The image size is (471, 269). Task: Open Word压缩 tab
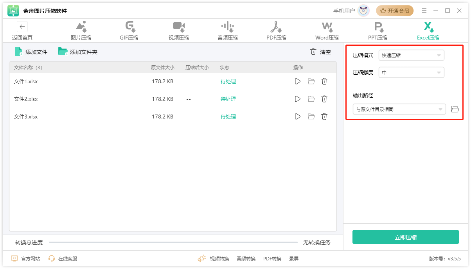327,31
